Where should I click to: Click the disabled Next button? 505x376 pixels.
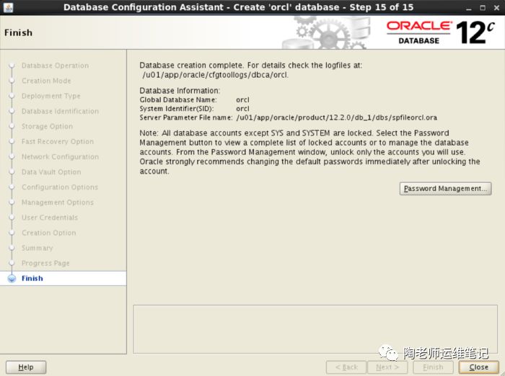387,367
